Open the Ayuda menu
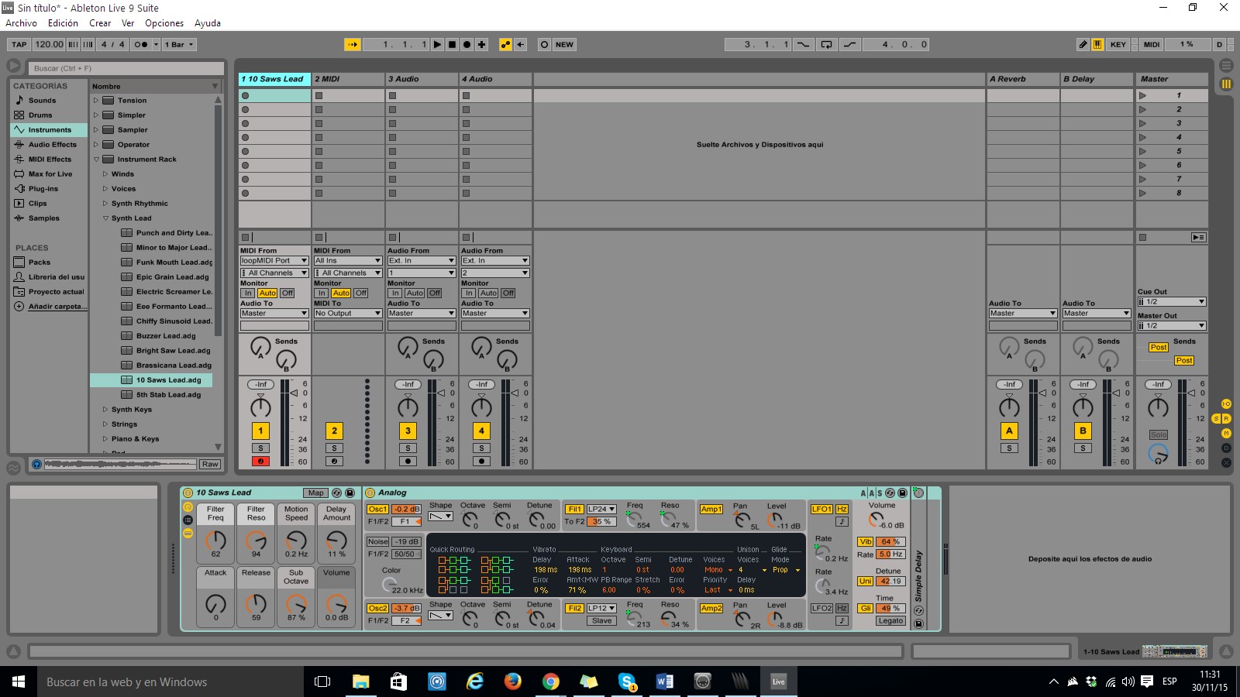 pos(208,23)
